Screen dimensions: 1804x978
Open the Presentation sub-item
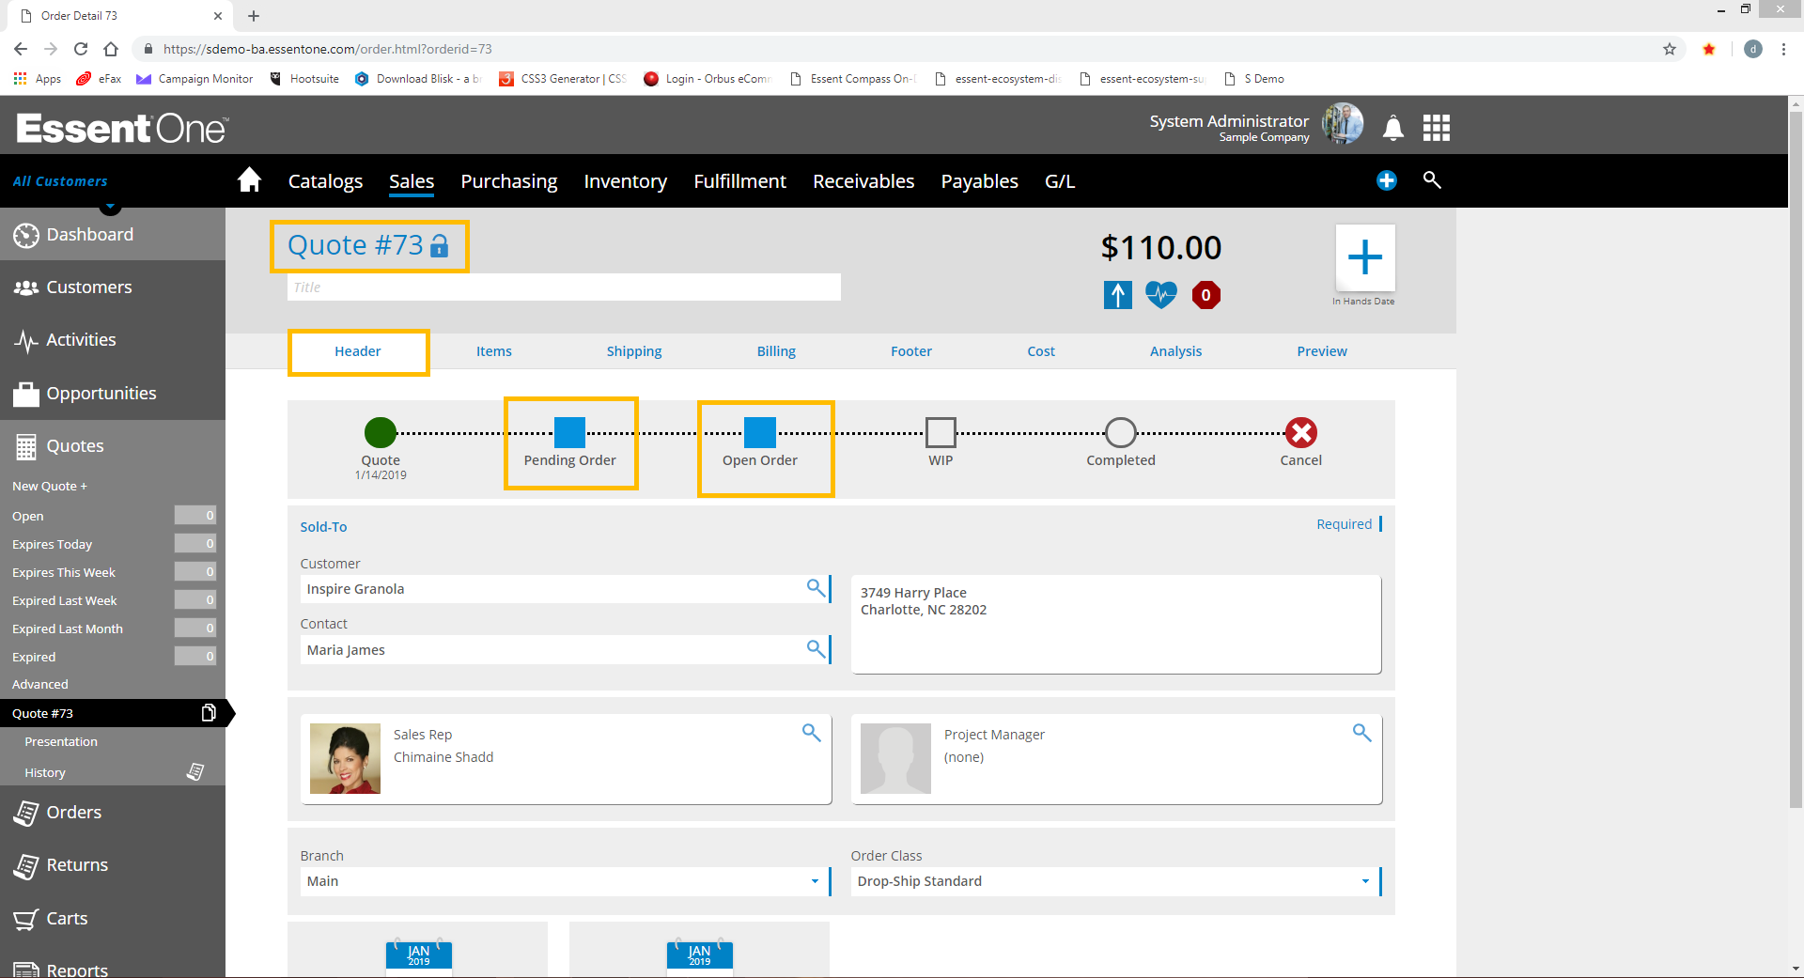click(61, 741)
